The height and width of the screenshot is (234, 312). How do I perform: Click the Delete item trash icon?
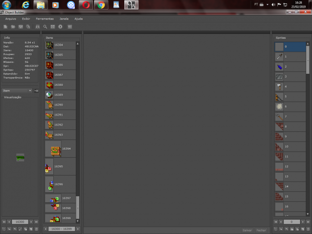[x=36, y=229]
